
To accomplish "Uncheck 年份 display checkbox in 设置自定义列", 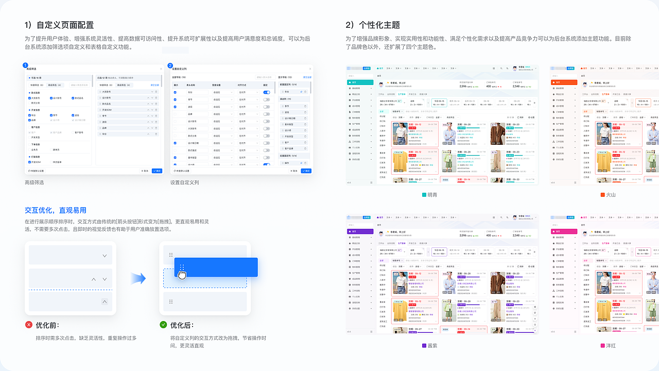I will (175, 92).
